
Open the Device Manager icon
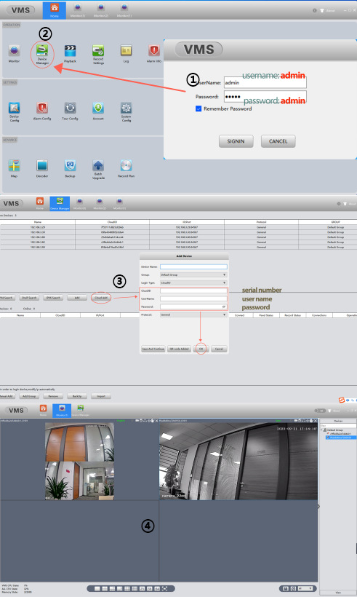[x=42, y=52]
